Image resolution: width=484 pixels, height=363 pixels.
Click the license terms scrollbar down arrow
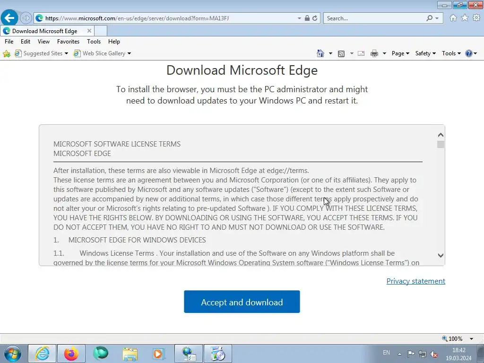(441, 255)
